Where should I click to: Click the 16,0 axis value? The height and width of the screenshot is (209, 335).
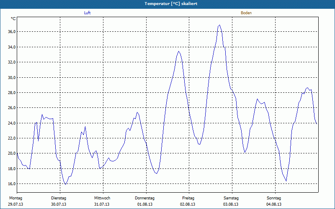tap(11, 184)
